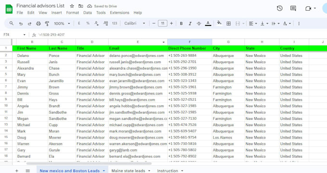Format as percent

[88, 23]
